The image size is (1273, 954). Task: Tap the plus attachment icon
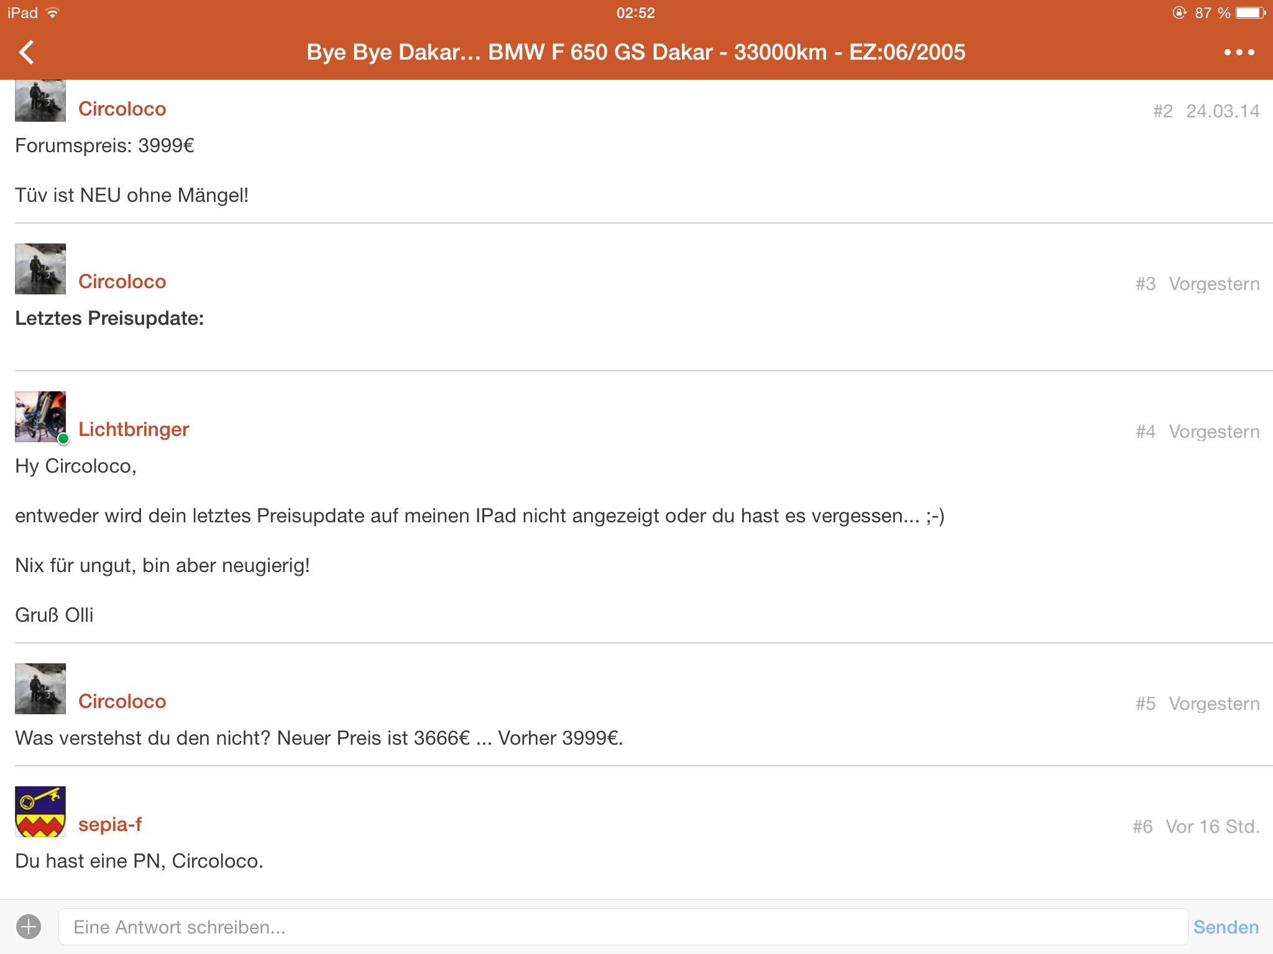[x=29, y=927]
